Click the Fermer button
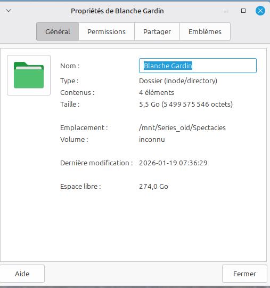This screenshot has height=288, width=270. point(244,274)
